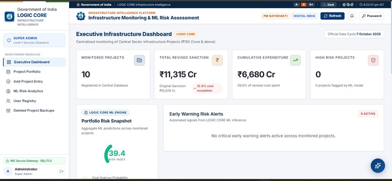Click the rupee icon on Total Revised Sanction card
The height and width of the screenshot is (181, 392).
point(217,60)
